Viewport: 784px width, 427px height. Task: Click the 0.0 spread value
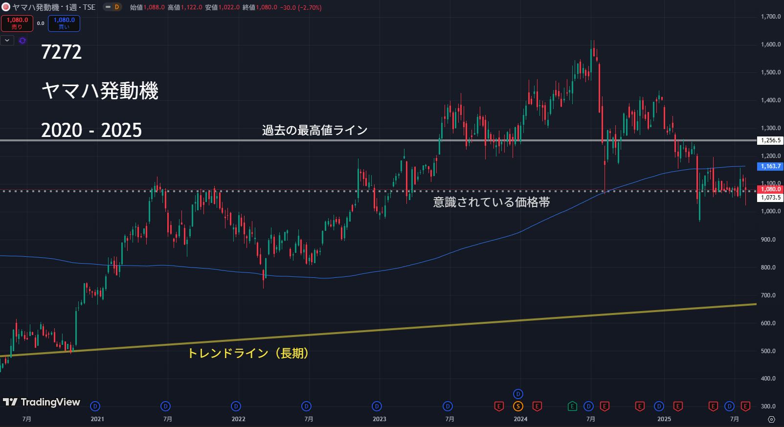pyautogui.click(x=41, y=23)
